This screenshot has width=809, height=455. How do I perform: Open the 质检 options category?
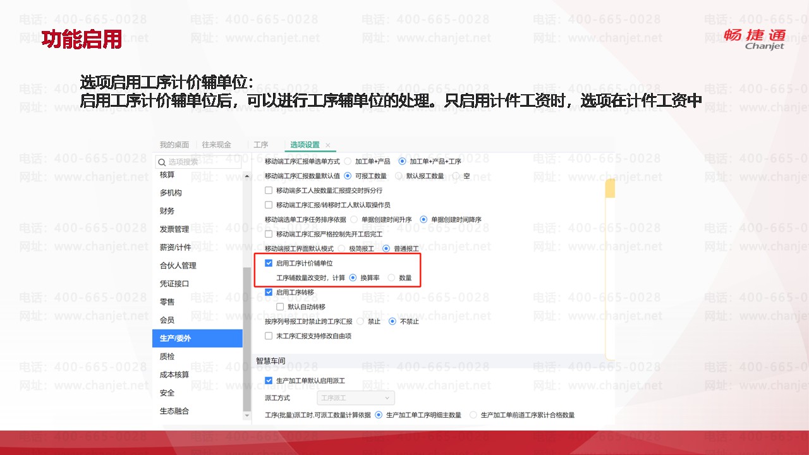pos(167,356)
